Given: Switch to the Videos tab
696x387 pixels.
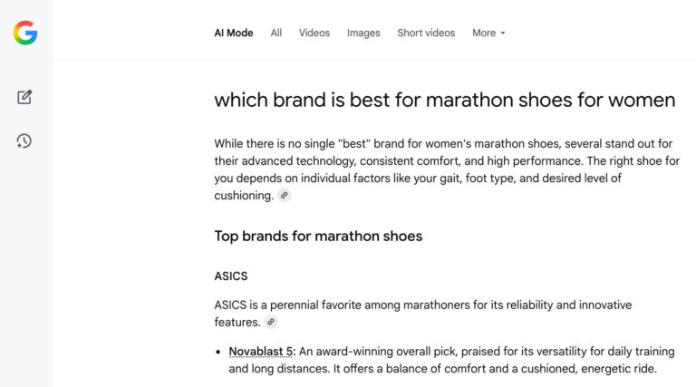Looking at the screenshot, I should (x=314, y=33).
